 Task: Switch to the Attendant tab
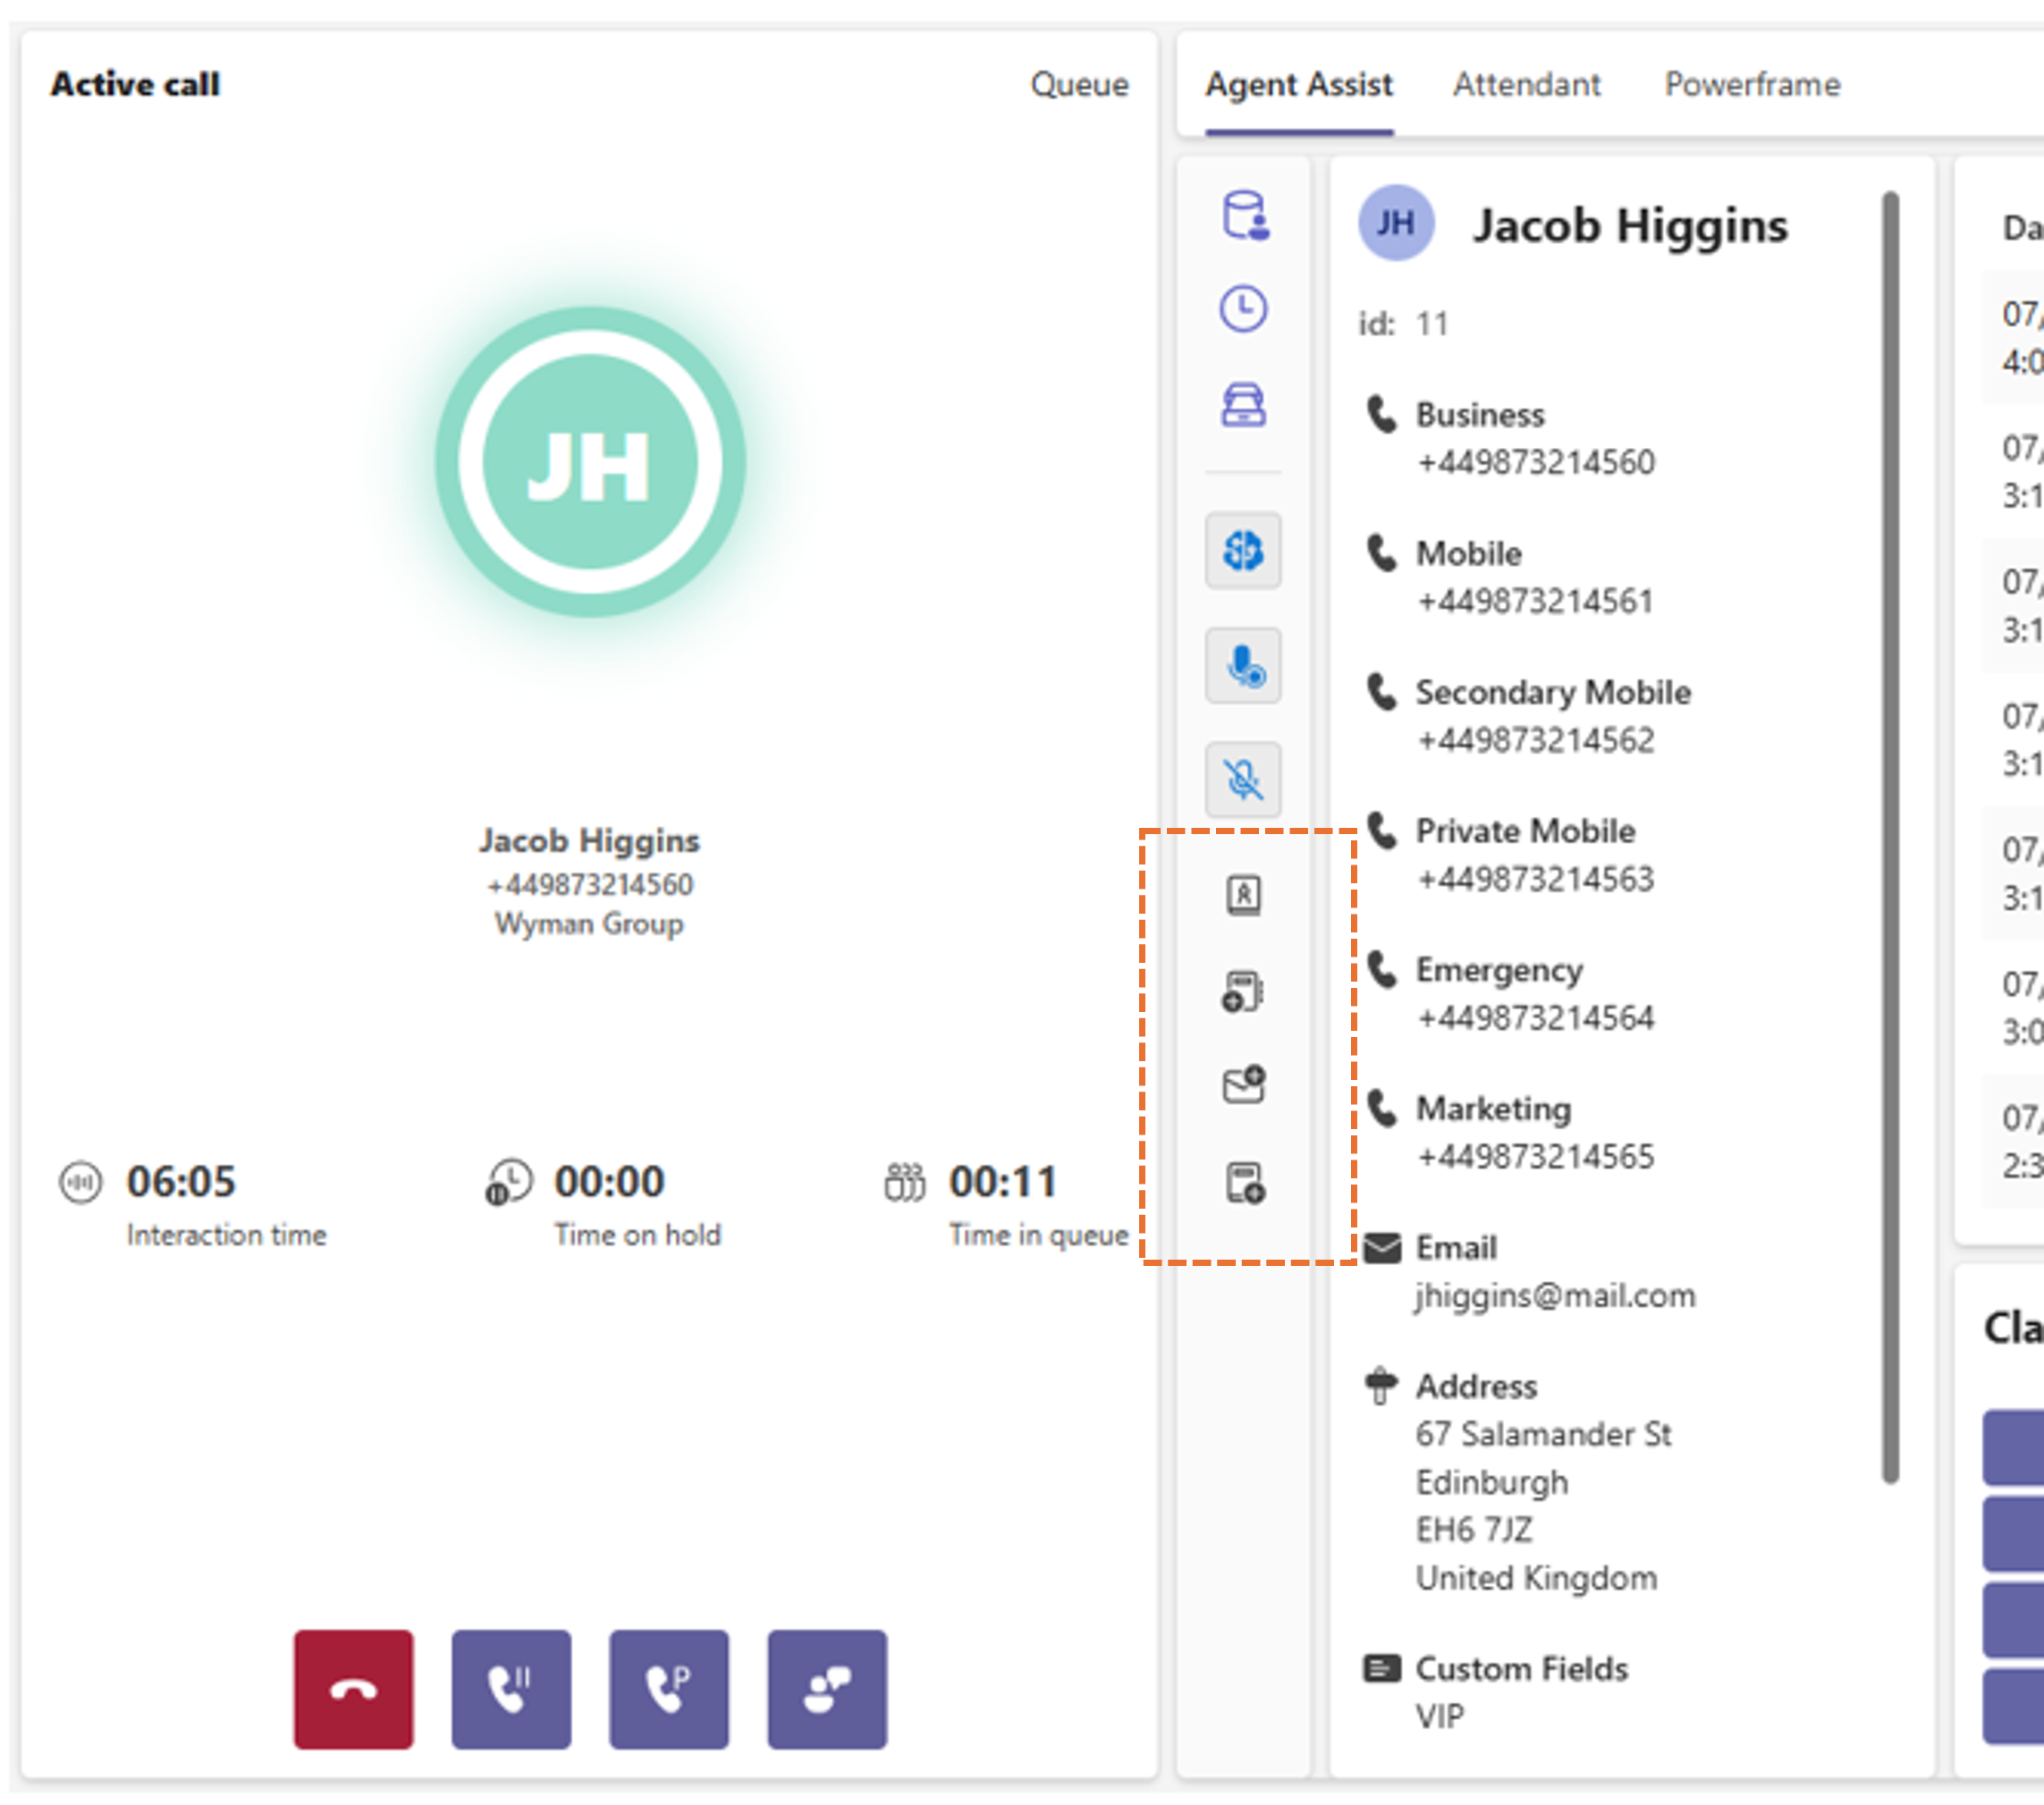tap(1526, 85)
